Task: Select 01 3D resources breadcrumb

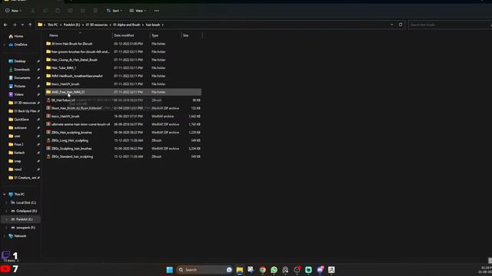Action: point(97,25)
